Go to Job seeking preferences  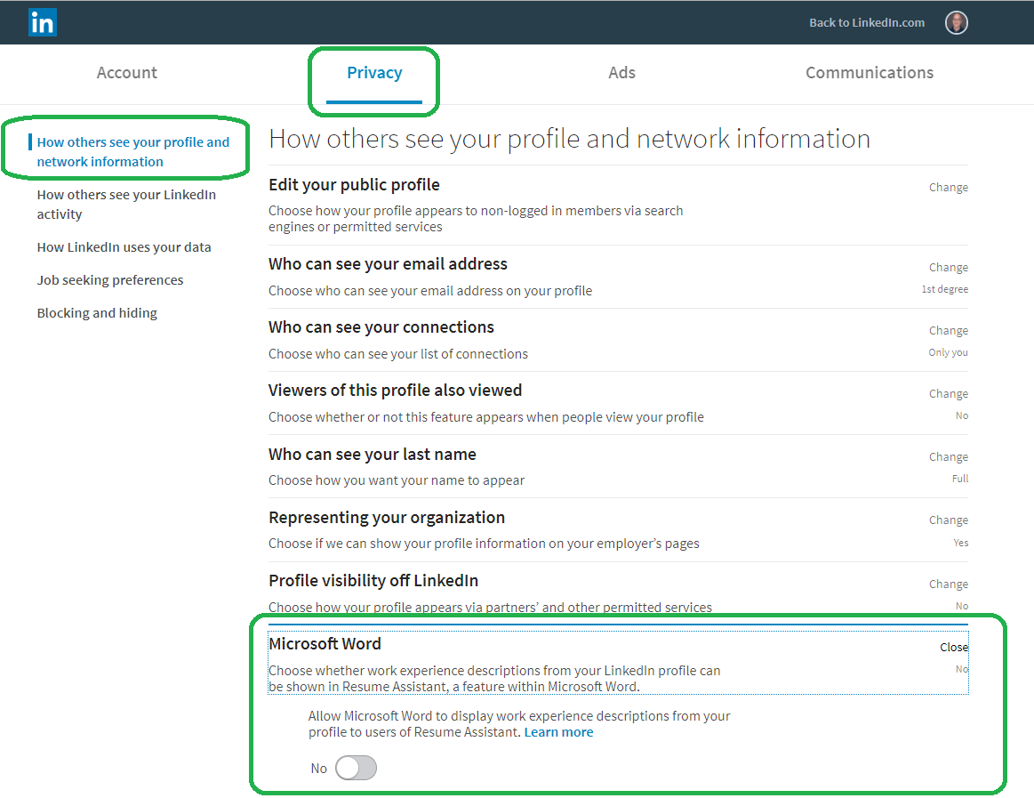[110, 280]
